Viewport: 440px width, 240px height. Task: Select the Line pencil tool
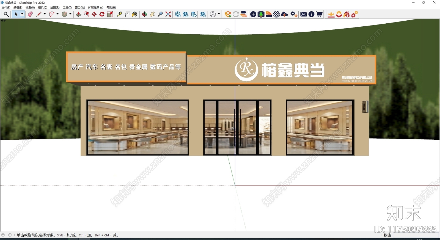point(38,14)
